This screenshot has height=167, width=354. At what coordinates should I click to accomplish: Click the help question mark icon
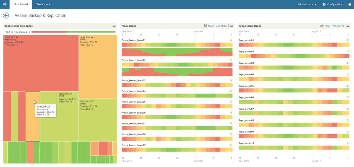click(x=350, y=4)
